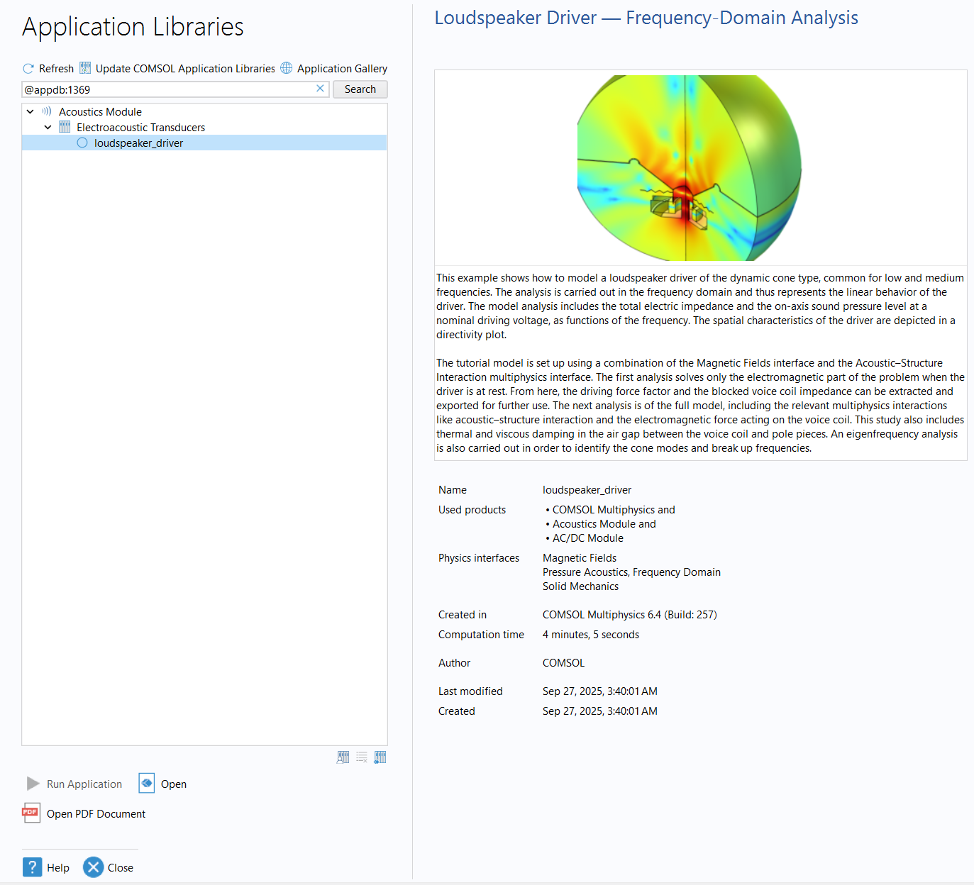
Task: Click the Author value COMSOL
Action: tap(563, 663)
